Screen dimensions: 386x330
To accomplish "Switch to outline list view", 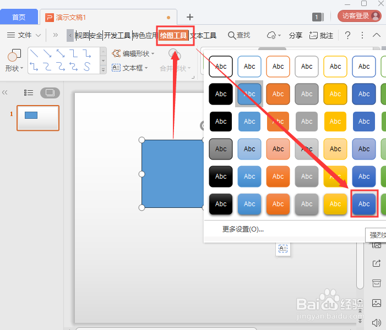I will tap(28, 93).
